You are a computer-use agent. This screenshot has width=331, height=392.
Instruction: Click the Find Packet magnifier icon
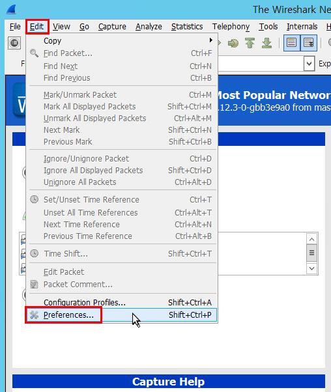34,53
